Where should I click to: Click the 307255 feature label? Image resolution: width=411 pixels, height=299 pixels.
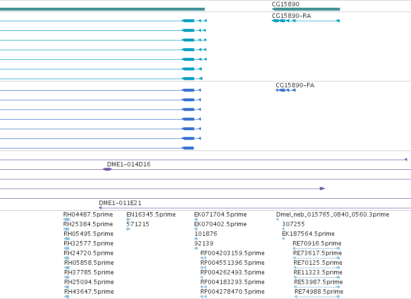tap(293, 224)
